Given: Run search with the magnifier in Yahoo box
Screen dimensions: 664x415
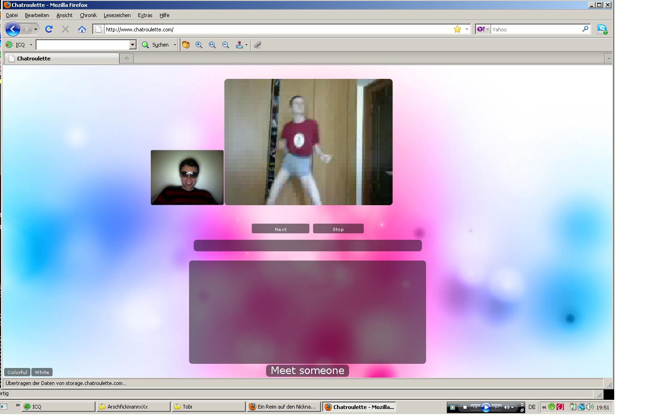Looking at the screenshot, I should pyautogui.click(x=585, y=29).
